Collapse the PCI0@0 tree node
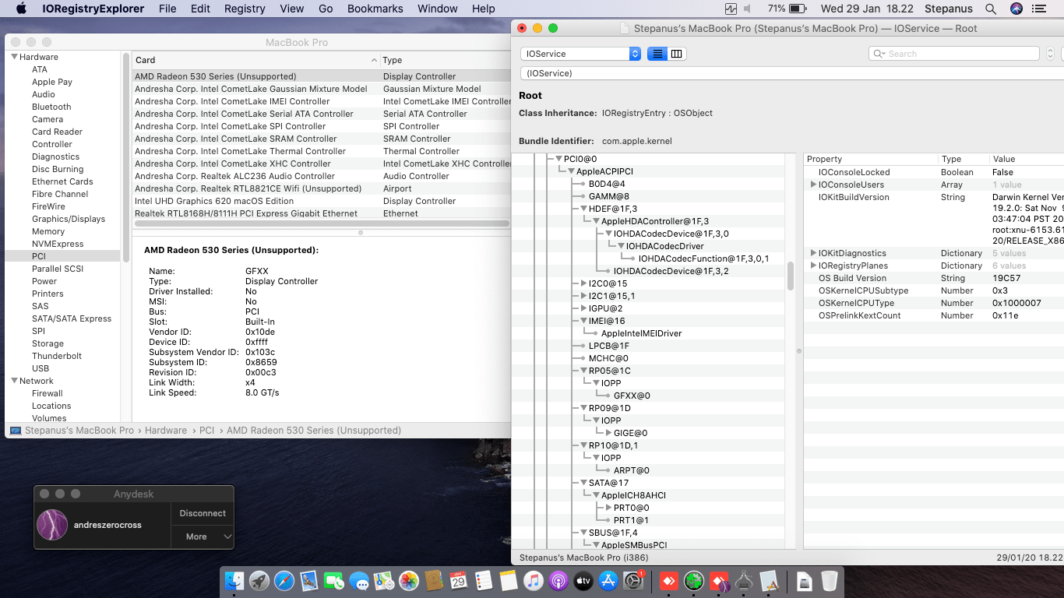This screenshot has width=1064, height=598. [x=558, y=158]
